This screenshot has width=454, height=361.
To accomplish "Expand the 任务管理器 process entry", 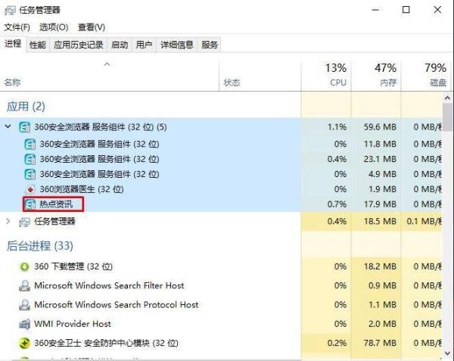I will coord(8,222).
